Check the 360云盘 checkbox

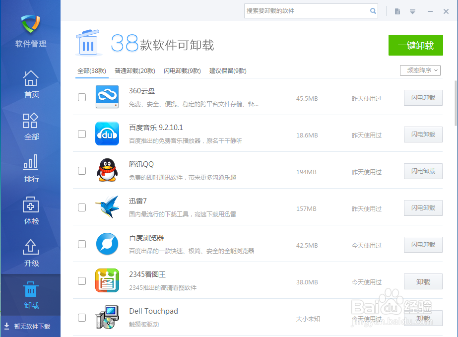[x=82, y=97]
